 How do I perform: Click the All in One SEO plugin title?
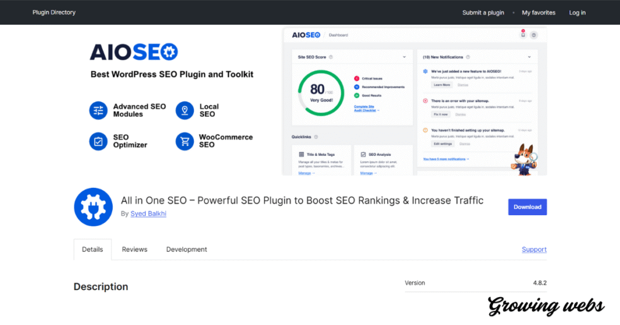302,201
